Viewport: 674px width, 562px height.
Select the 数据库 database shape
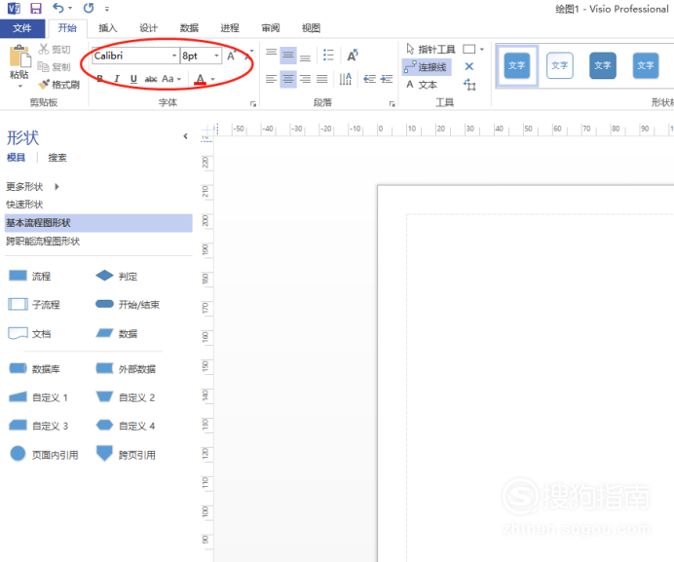tap(34, 368)
